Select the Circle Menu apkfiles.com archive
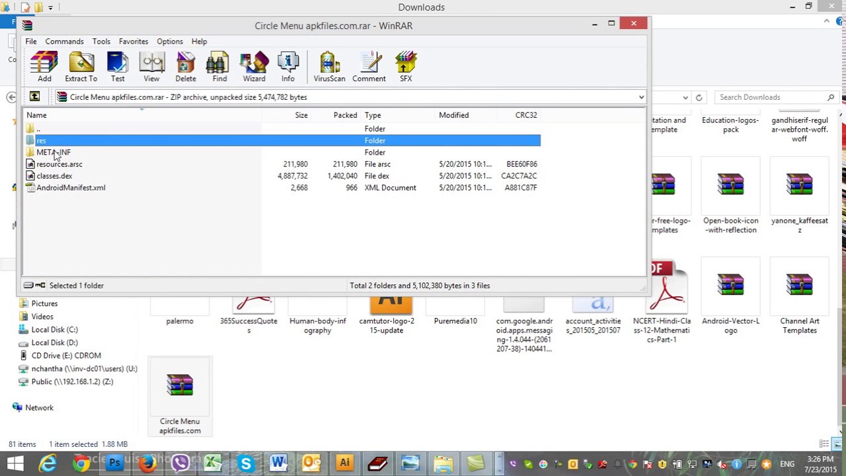The width and height of the screenshot is (846, 476). coord(180,397)
